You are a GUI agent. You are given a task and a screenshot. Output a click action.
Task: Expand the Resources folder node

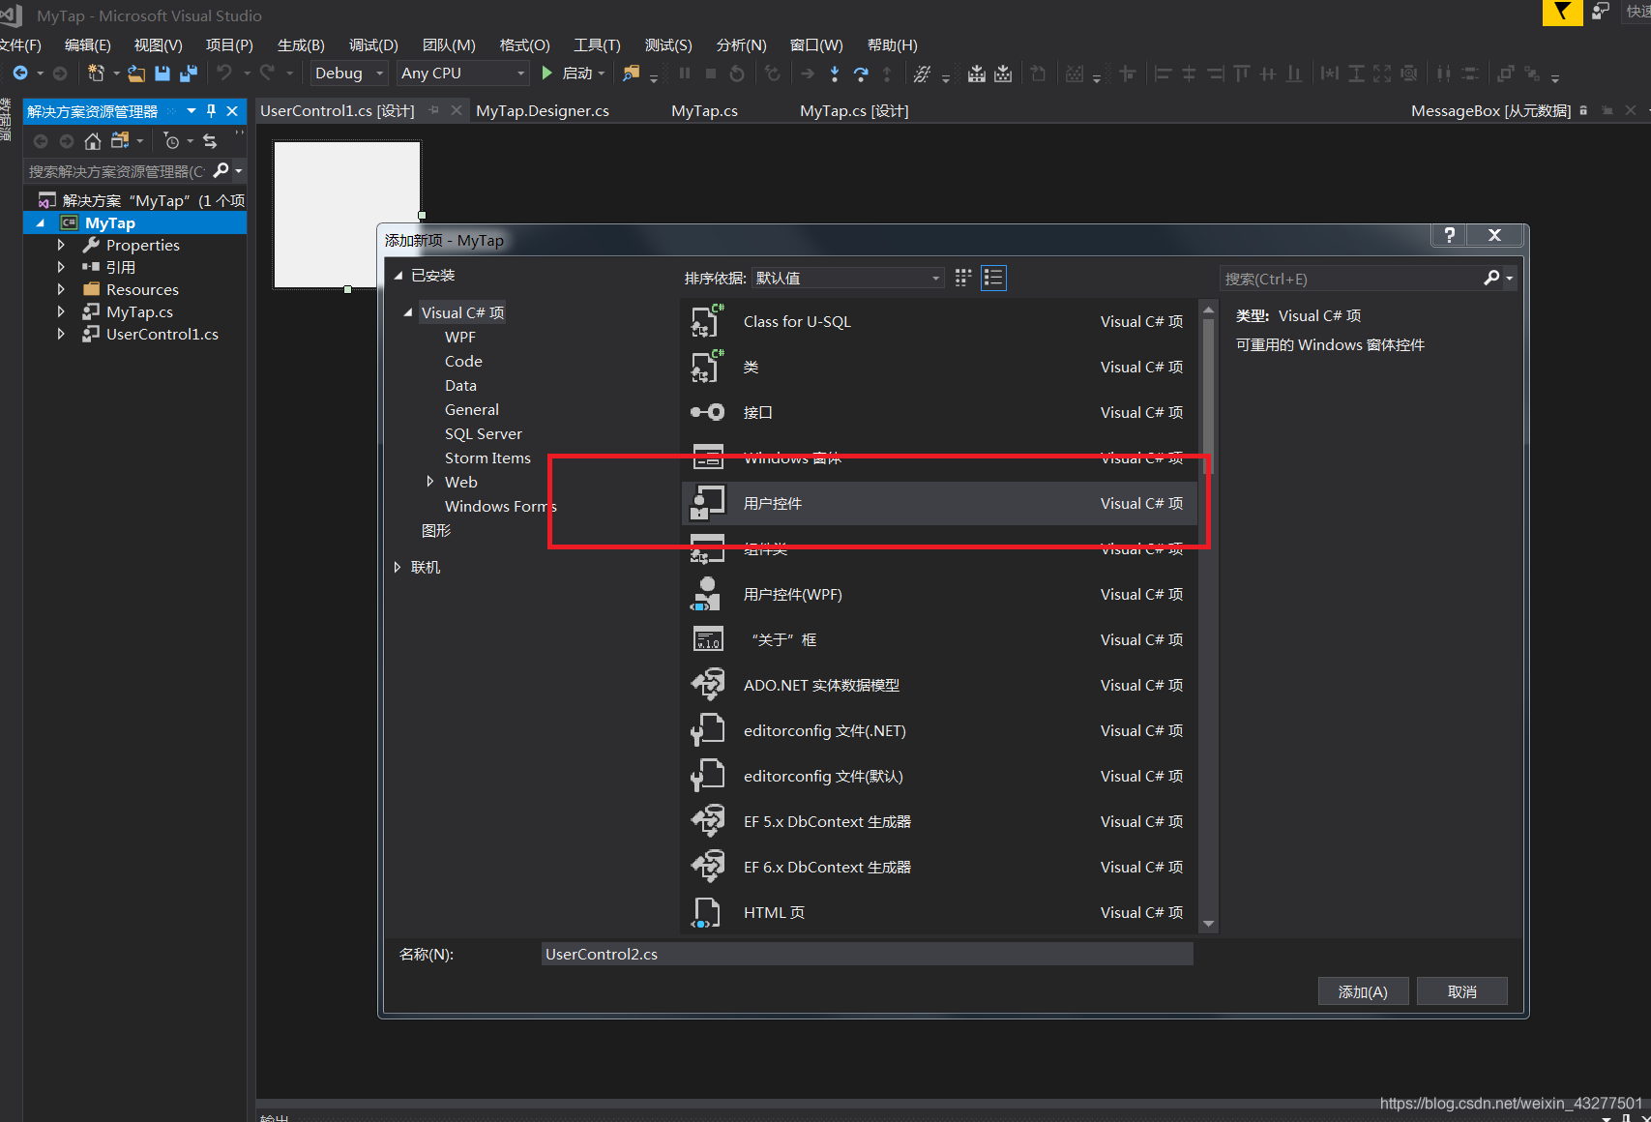[x=61, y=289]
